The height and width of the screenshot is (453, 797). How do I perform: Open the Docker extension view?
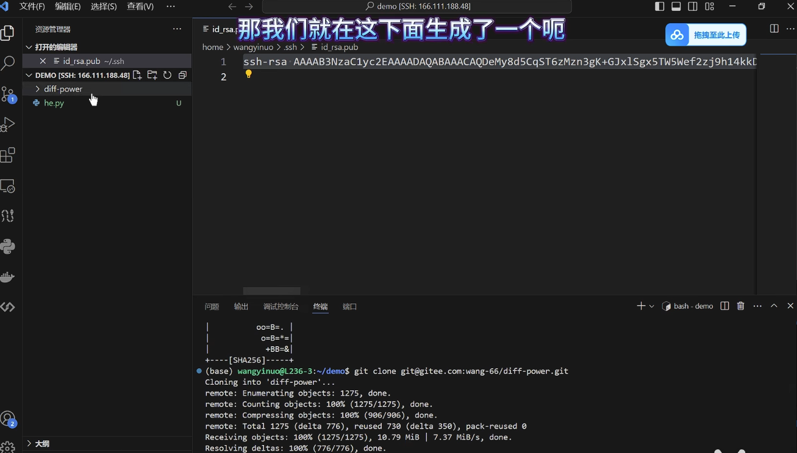[x=7, y=277]
